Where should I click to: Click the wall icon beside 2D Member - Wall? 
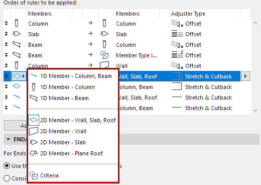[34, 131]
